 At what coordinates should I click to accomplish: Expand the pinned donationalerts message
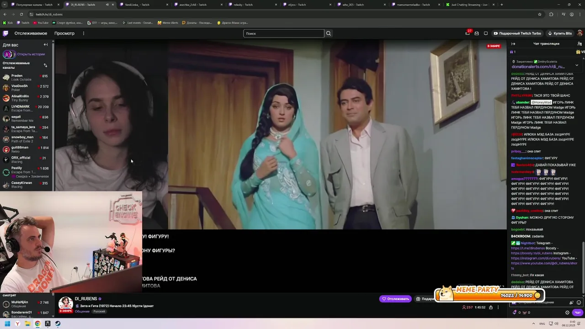pyautogui.click(x=577, y=65)
